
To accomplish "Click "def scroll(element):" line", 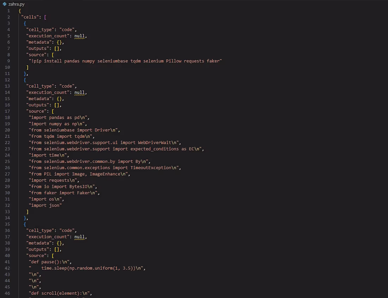I will (x=60, y=293).
